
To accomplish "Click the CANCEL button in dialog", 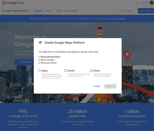I will pos(97,86).
